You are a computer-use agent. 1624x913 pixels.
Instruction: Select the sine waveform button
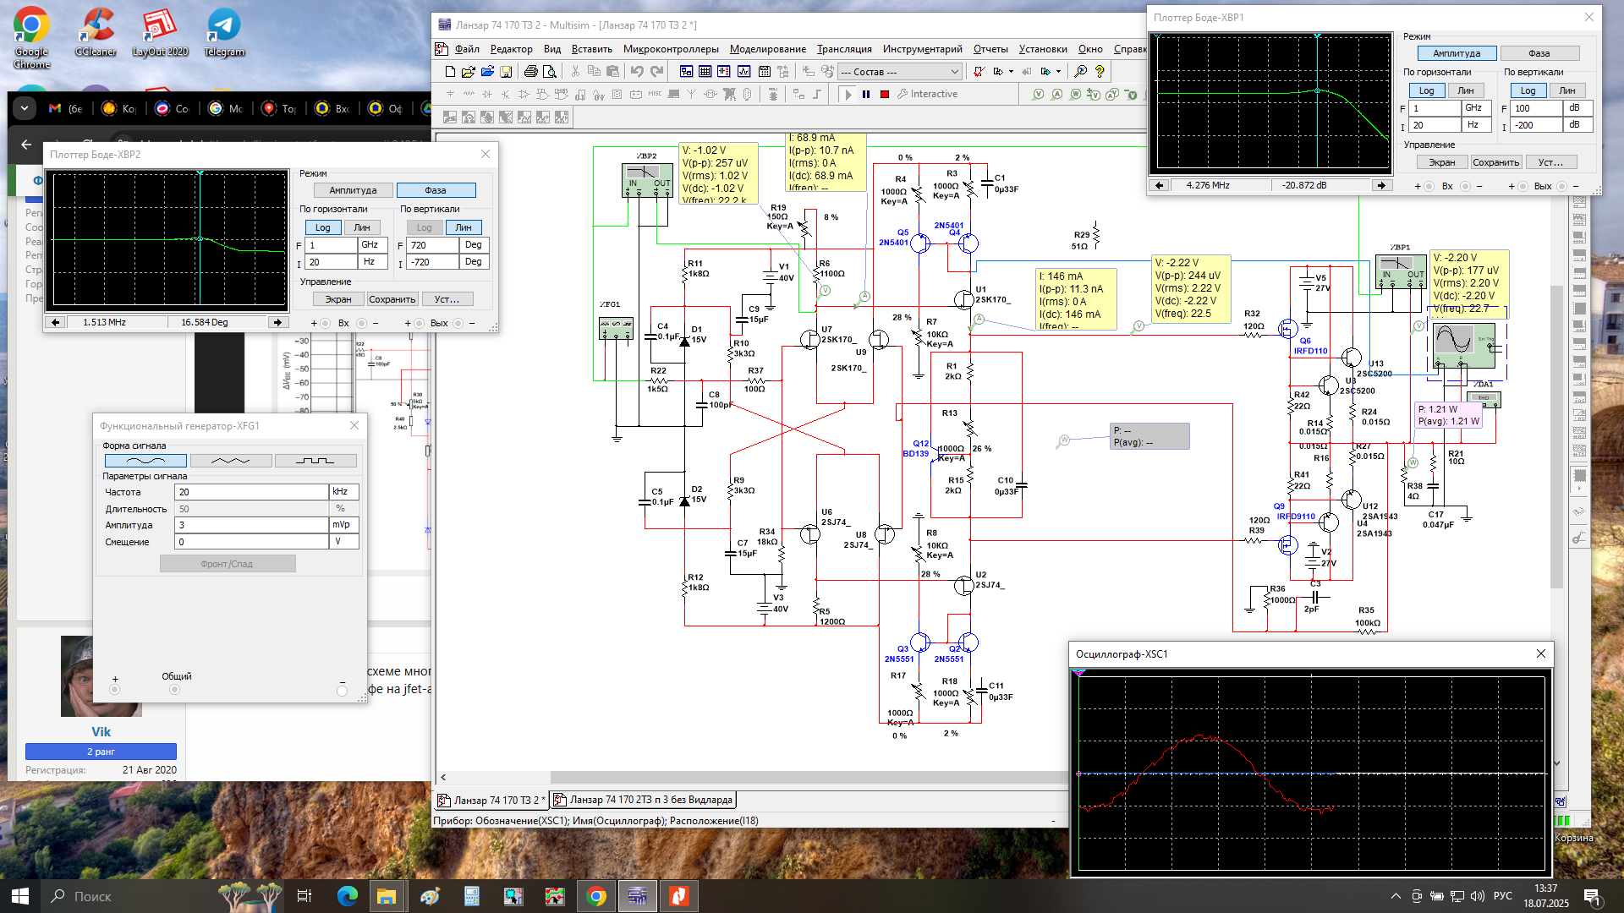pyautogui.click(x=145, y=461)
